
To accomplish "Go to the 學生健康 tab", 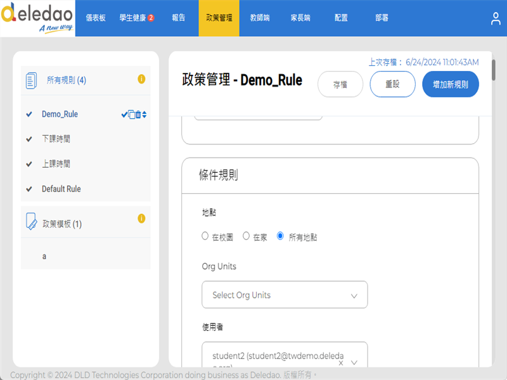I will click(136, 18).
